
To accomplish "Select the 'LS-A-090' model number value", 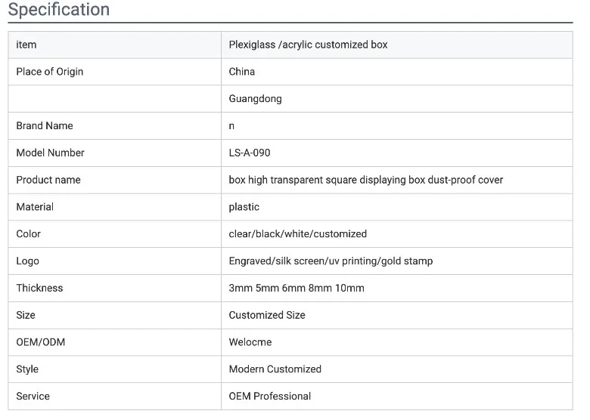I will 250,153.
